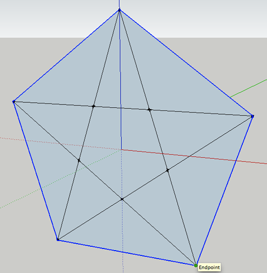The width and height of the screenshot is (267, 273).
Task: Select the solid red axis line
Action: tap(194, 156)
